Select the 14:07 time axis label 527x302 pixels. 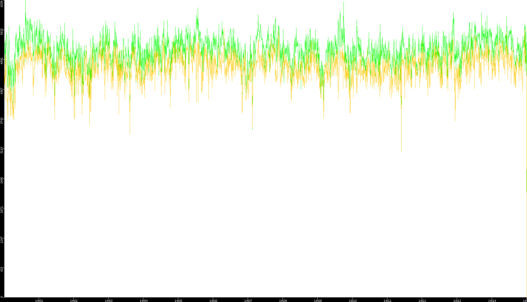coord(248,301)
